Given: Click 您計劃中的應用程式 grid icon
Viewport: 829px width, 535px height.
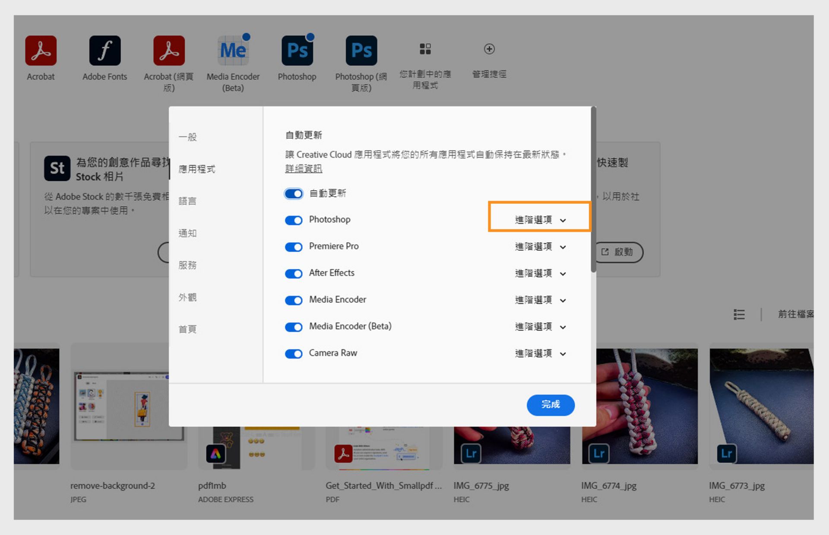Looking at the screenshot, I should 425,49.
